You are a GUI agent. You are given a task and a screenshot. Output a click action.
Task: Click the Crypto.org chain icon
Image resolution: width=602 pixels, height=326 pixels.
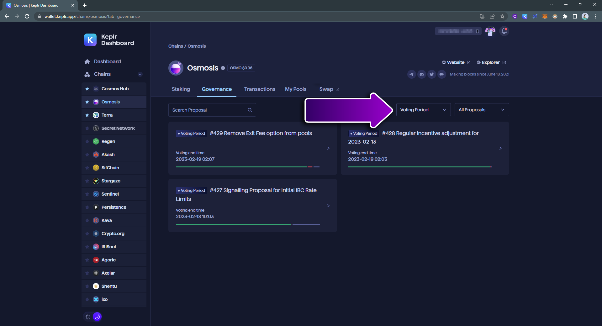tap(96, 234)
